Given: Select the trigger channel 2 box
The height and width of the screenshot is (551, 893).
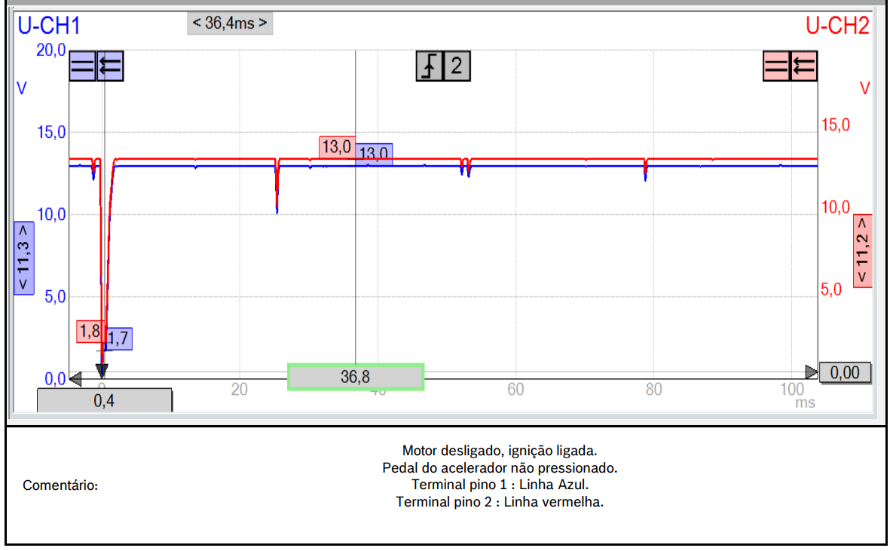Looking at the screenshot, I should click(457, 67).
